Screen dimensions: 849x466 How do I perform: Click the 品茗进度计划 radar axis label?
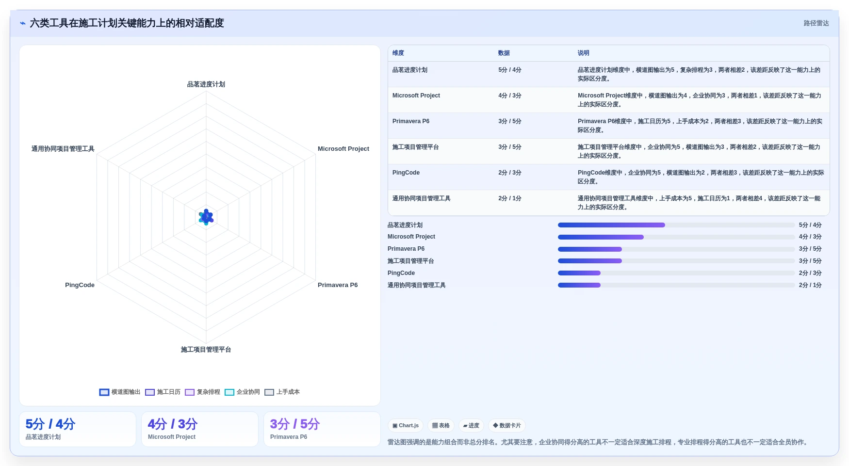click(x=206, y=84)
